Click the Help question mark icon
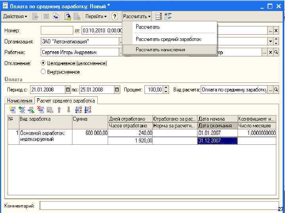285x213 pixels. [114, 17]
